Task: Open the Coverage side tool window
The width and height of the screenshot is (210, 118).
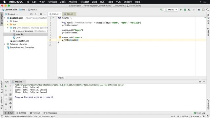Action: click(x=208, y=104)
